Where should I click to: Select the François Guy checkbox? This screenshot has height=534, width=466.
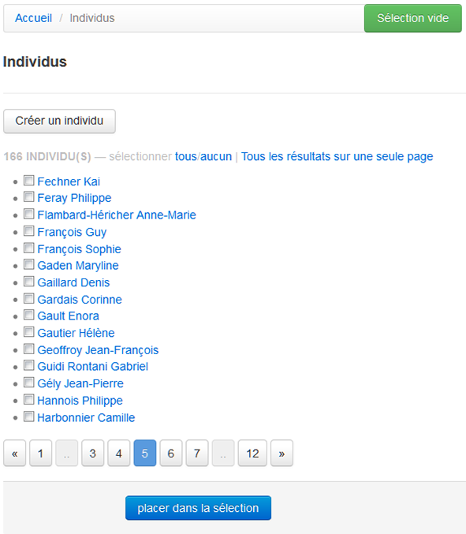click(29, 231)
